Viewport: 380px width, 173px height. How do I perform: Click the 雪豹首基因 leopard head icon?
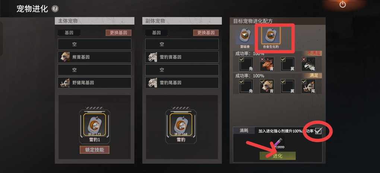(x=152, y=57)
